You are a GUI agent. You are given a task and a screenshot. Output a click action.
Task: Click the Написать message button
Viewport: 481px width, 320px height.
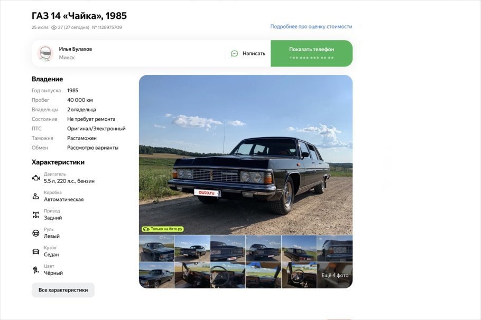[x=248, y=54]
